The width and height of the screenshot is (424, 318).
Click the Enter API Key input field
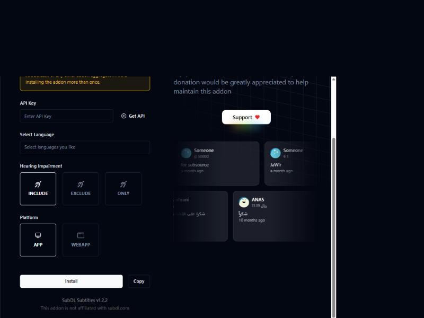67,116
